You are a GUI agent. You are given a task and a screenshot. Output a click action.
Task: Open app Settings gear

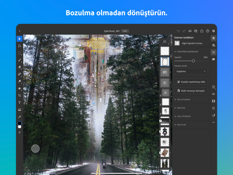[214, 31]
